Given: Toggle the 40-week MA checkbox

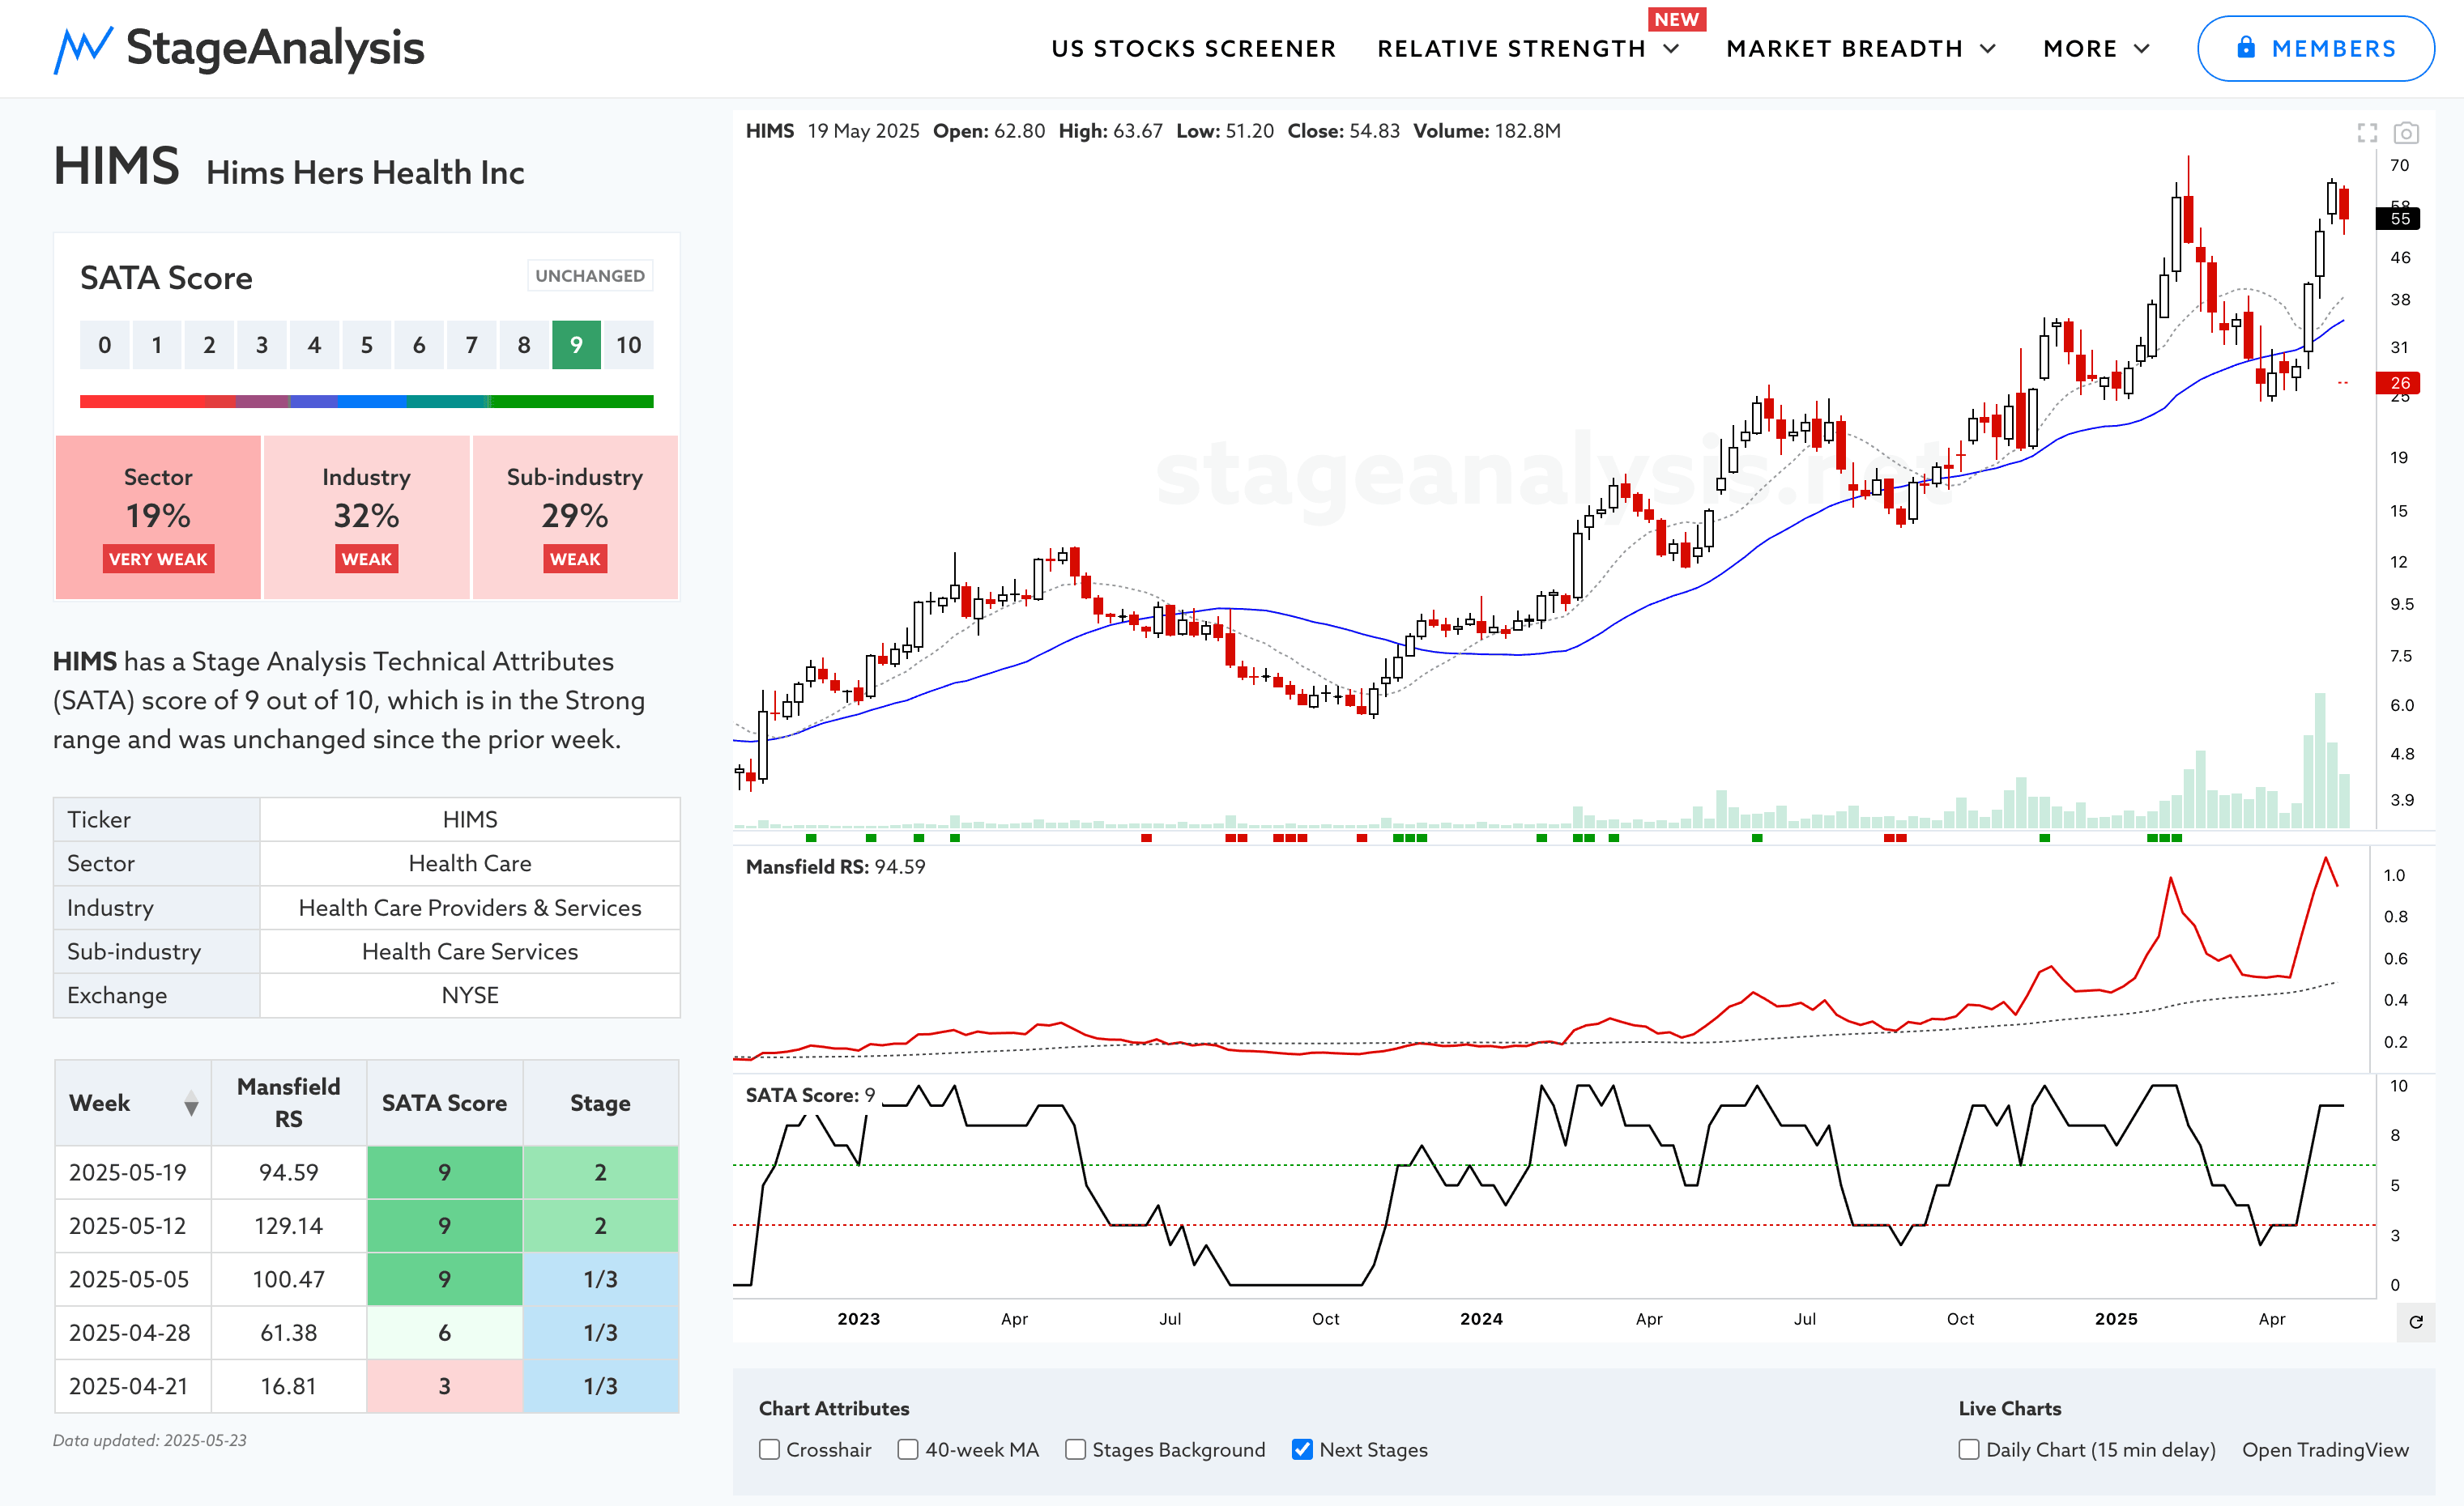Looking at the screenshot, I should point(907,1449).
